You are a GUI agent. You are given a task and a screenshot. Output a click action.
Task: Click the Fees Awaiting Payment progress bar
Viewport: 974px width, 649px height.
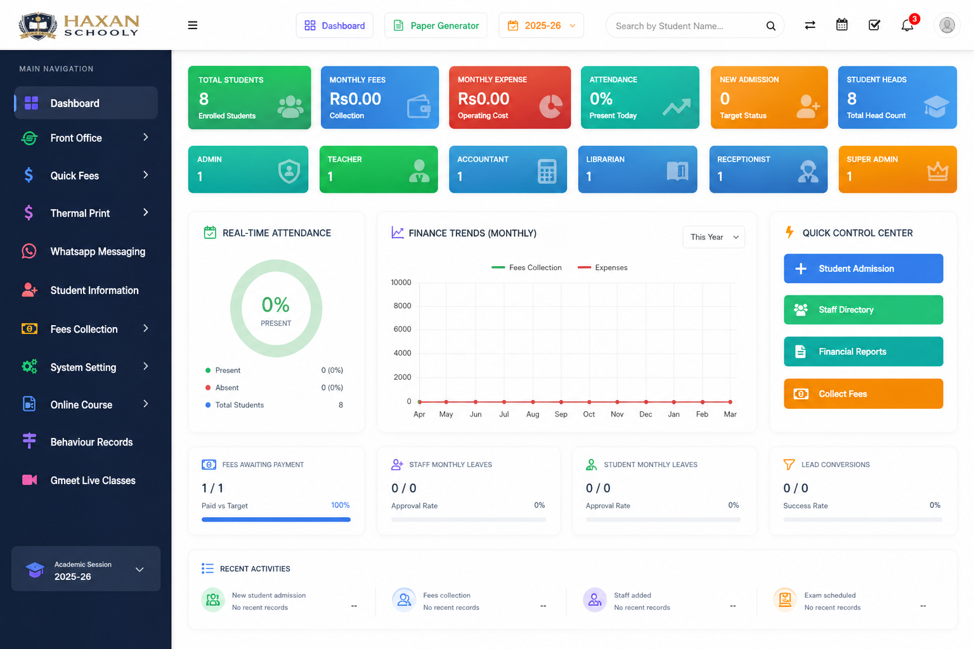point(276,519)
